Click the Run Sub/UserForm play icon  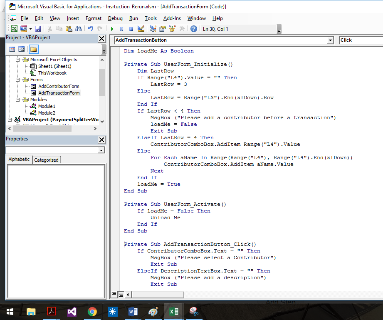pyautogui.click(x=112, y=29)
